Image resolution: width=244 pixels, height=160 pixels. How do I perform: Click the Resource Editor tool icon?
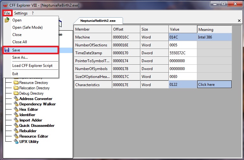16,136
